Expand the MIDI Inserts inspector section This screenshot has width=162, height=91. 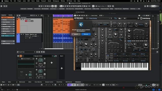[8, 29]
